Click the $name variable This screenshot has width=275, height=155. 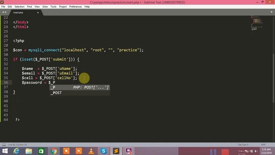[27, 68]
